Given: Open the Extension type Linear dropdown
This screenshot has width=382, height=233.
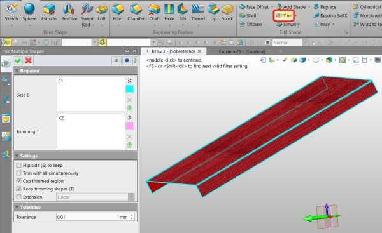Looking at the screenshot, I should tap(95, 197).
